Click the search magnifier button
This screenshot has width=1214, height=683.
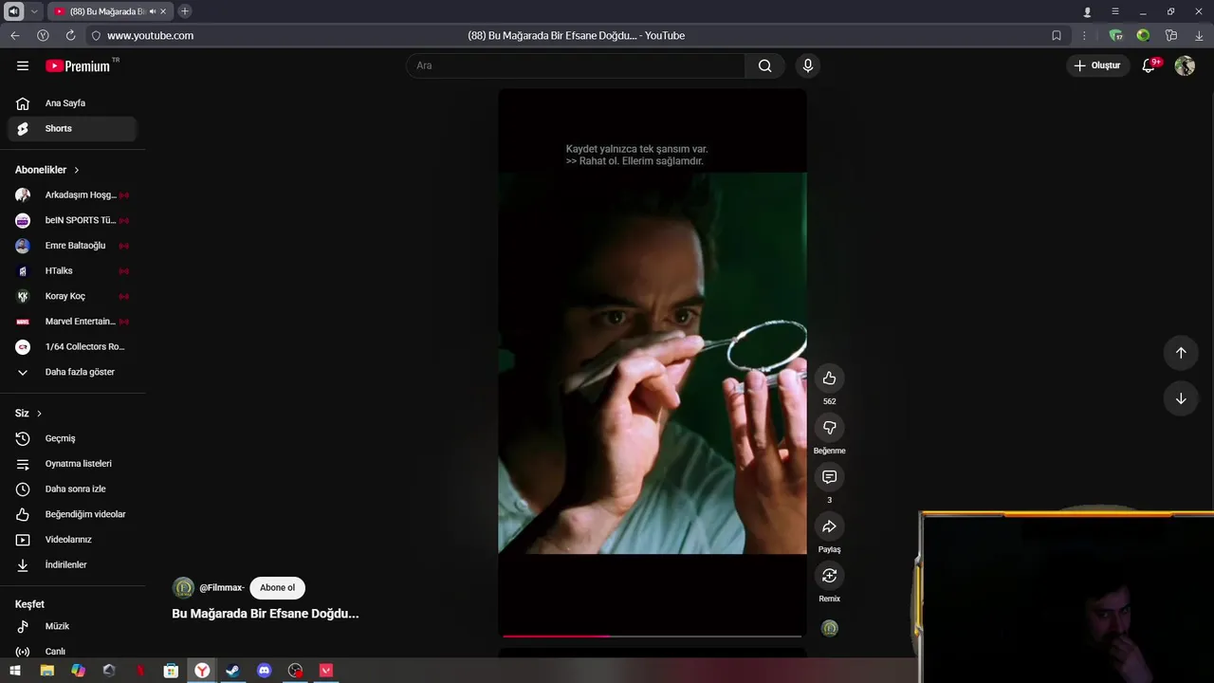tap(764, 65)
